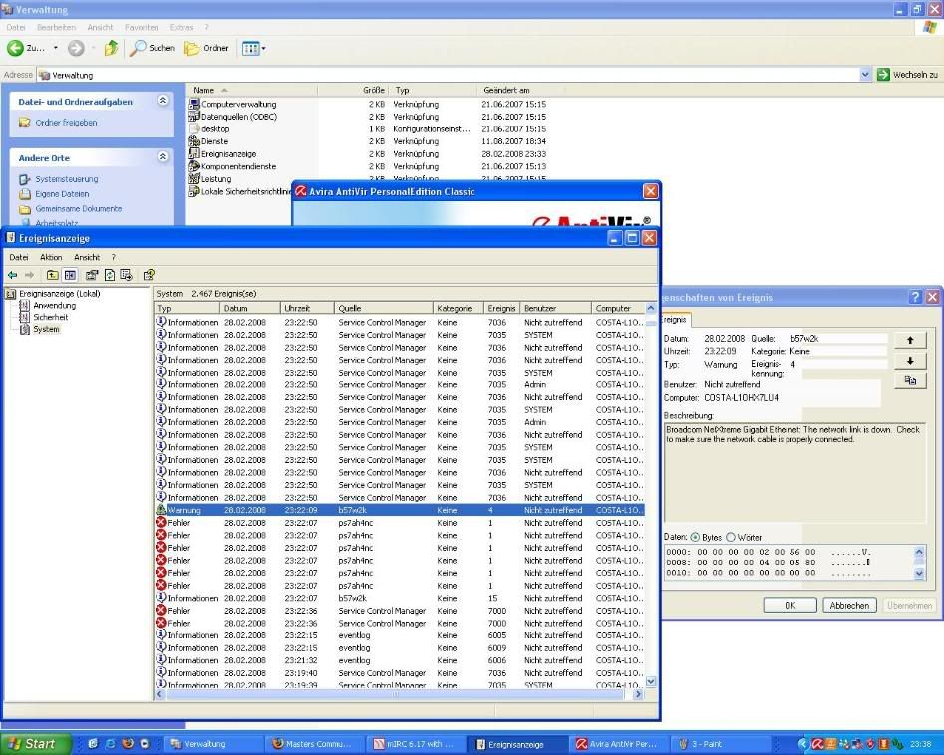Click the question mark help button in Eigenschaften dialog
Screen dimensions: 944x755
pyautogui.click(x=915, y=297)
